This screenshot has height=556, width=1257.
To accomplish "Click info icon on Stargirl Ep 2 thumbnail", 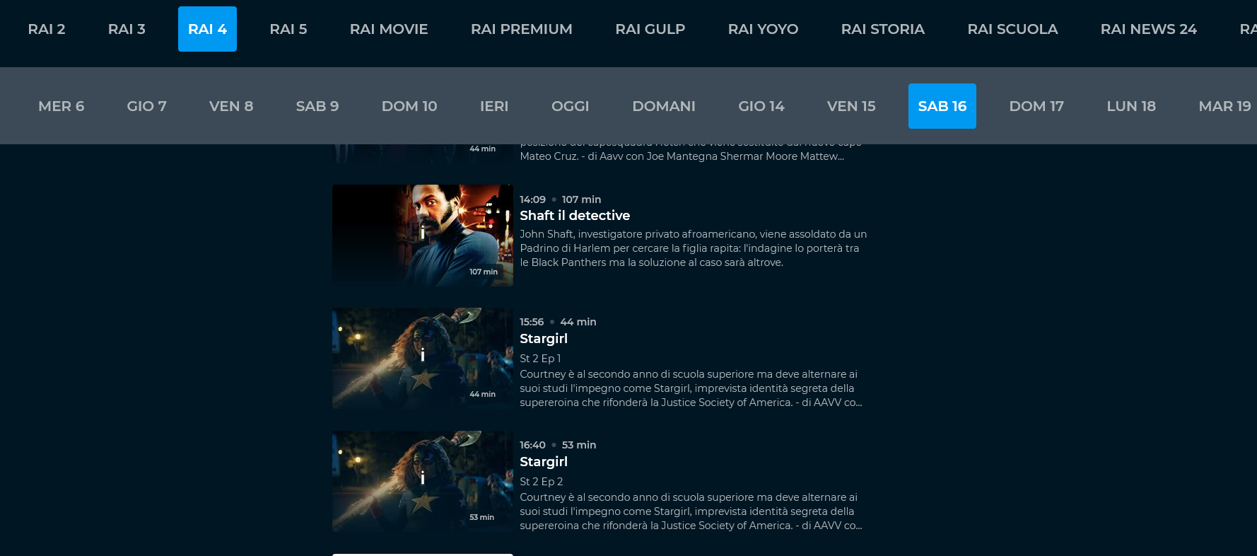I will click(x=423, y=478).
